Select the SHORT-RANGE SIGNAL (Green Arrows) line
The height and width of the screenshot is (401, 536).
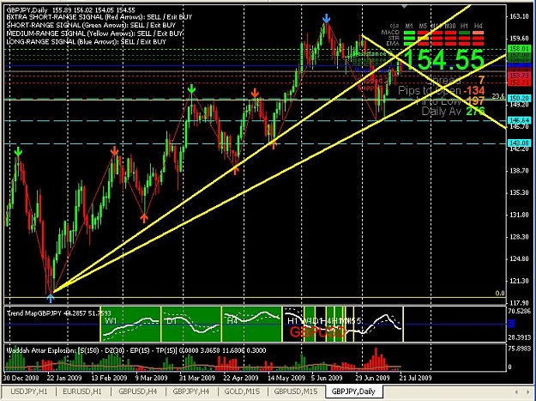(x=91, y=25)
